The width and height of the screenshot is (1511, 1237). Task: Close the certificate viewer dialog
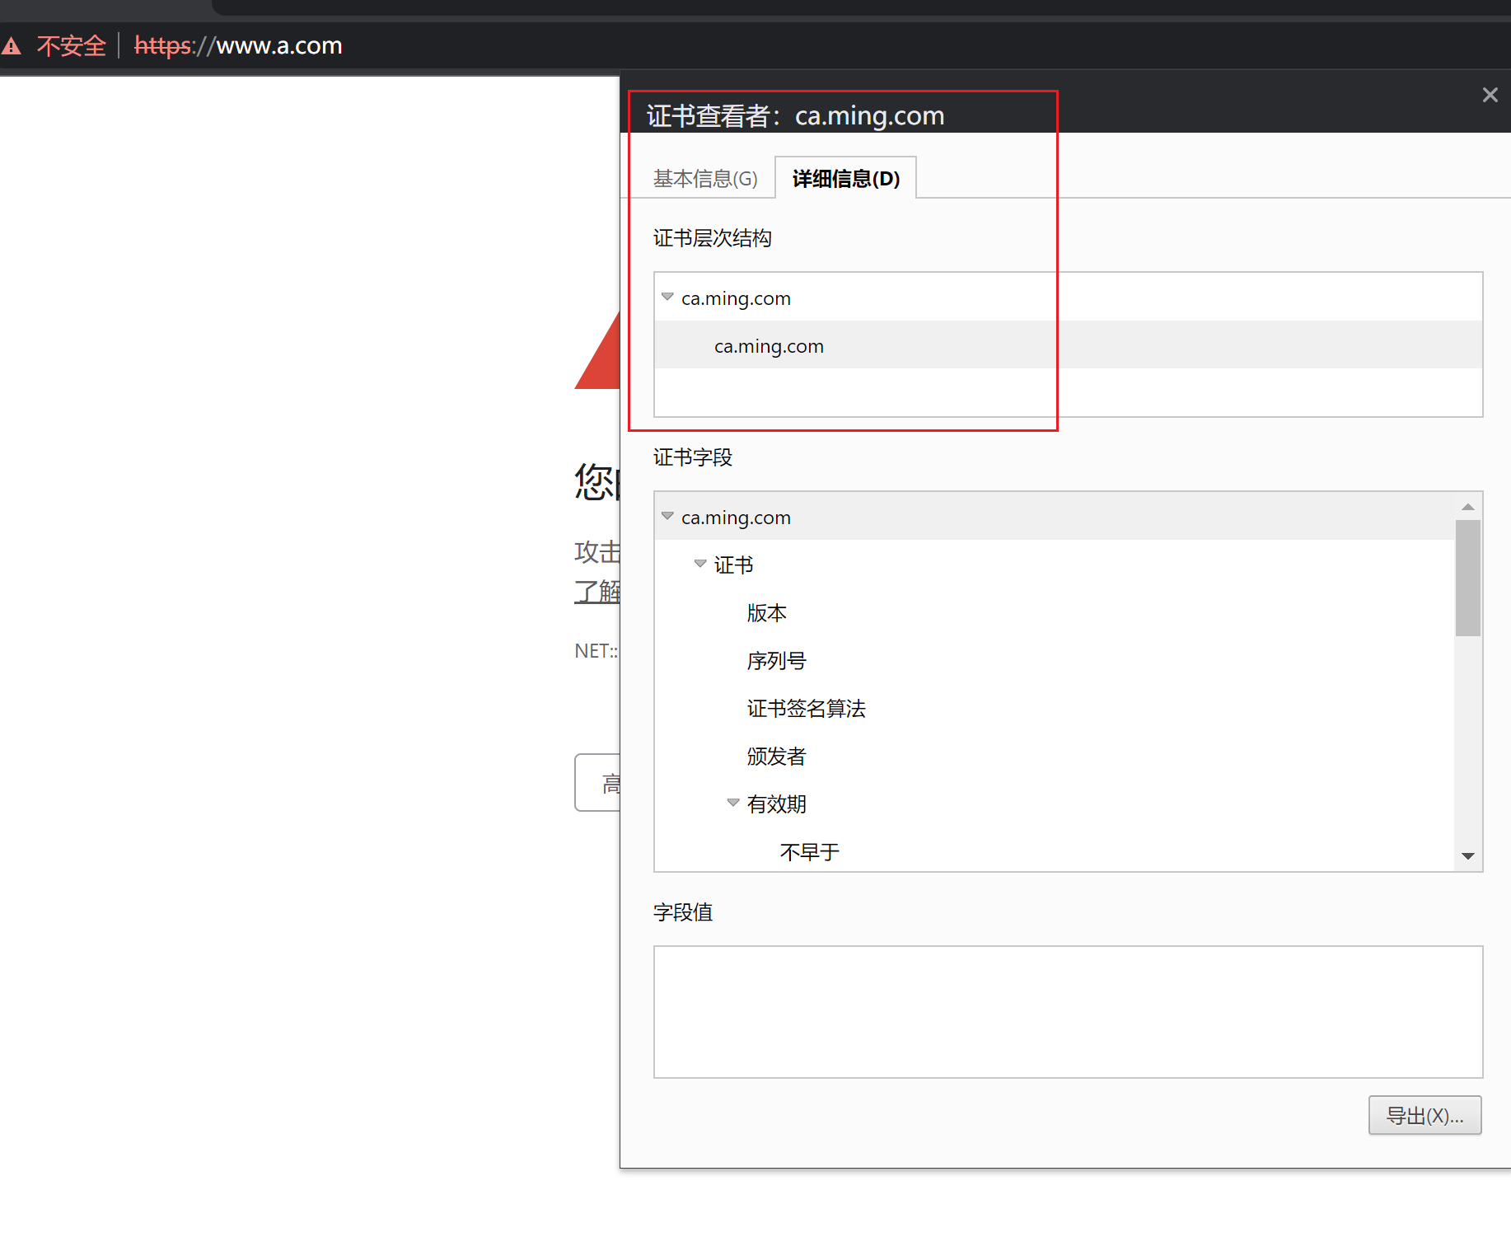[x=1490, y=96]
